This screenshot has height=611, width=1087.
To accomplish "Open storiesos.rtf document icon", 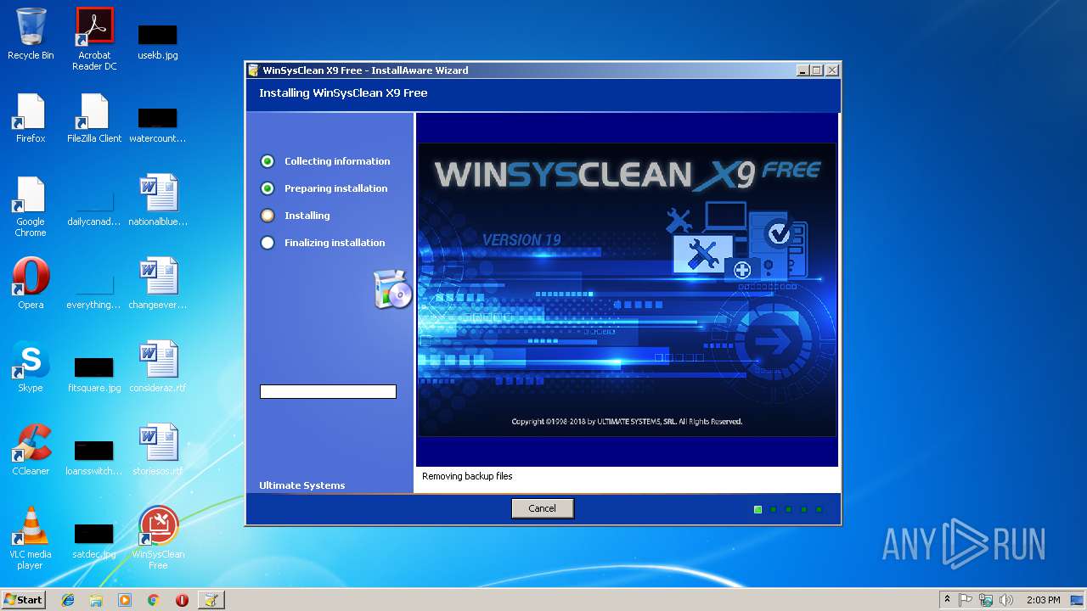I will click(158, 450).
